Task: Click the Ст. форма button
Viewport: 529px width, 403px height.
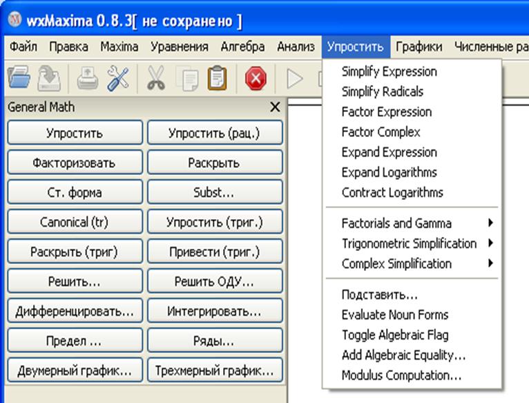Action: [x=75, y=192]
